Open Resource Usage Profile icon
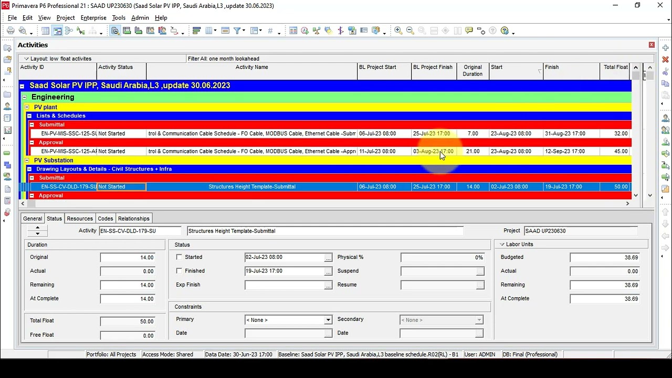The width and height of the screenshot is (672, 378). (162, 31)
